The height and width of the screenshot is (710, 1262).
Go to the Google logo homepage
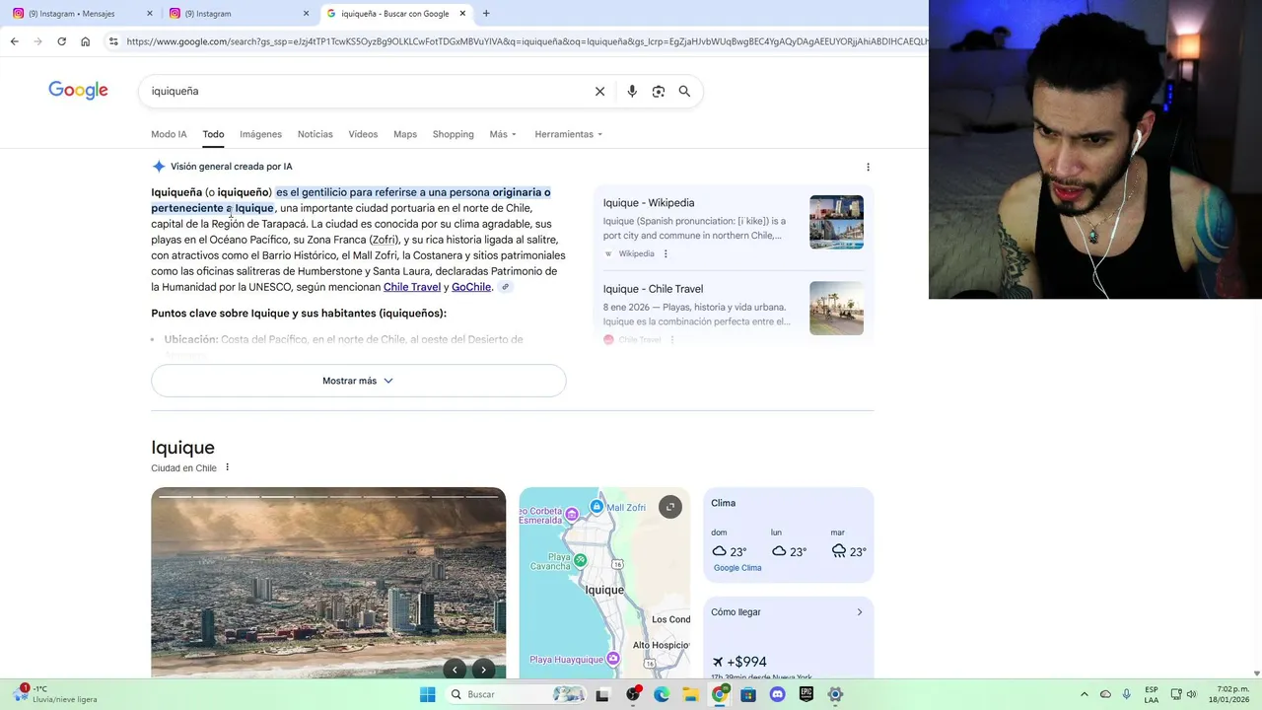pyautogui.click(x=78, y=91)
